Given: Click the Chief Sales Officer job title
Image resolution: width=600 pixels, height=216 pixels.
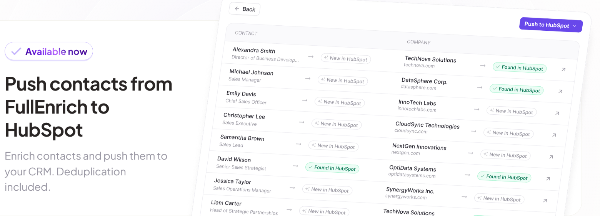Looking at the screenshot, I should coord(246,102).
